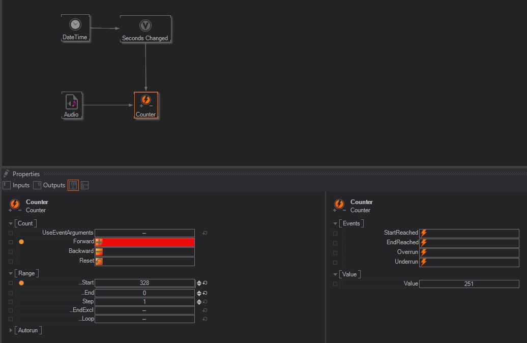Select the Seconds Changed node
The height and width of the screenshot is (343, 527).
(x=145, y=30)
